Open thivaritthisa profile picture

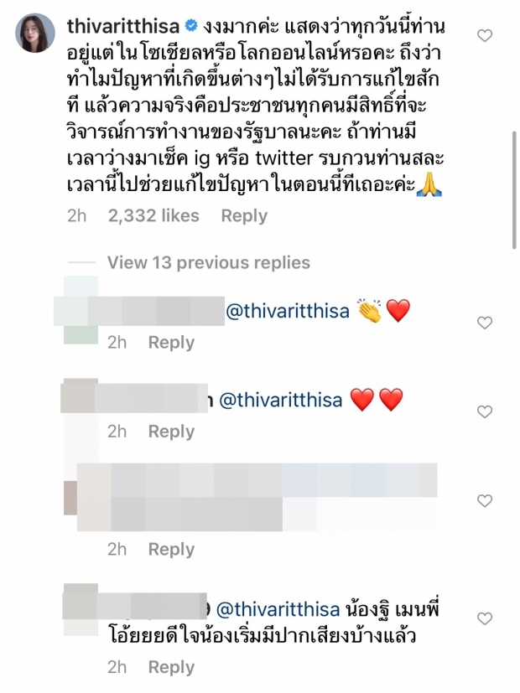coord(35,33)
